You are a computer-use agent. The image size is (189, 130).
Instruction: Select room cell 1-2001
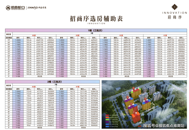tap(149, 40)
